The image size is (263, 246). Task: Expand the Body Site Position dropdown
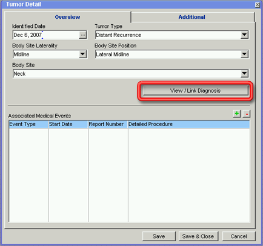click(244, 54)
